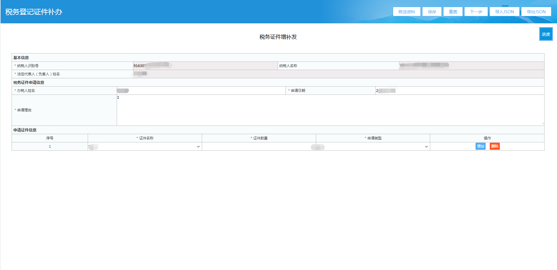Screen dimensions: 557x270
Task: Click the 法定代表人 name field
Action: point(339,74)
